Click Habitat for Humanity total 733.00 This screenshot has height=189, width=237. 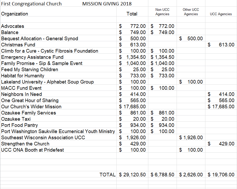click(x=132, y=76)
